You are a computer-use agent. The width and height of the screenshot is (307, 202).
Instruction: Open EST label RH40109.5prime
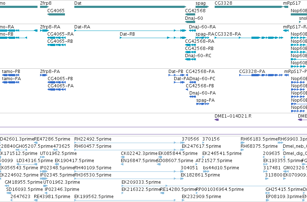pos(93,168)
